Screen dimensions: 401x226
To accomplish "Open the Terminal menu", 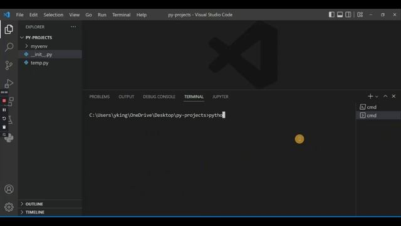I will point(121,15).
